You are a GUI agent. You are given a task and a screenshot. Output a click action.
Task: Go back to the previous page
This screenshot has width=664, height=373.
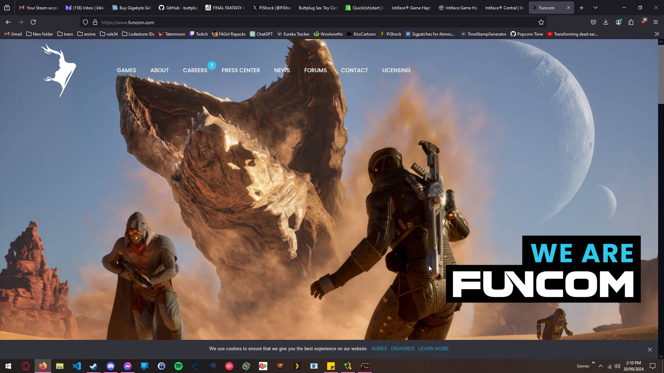point(8,22)
